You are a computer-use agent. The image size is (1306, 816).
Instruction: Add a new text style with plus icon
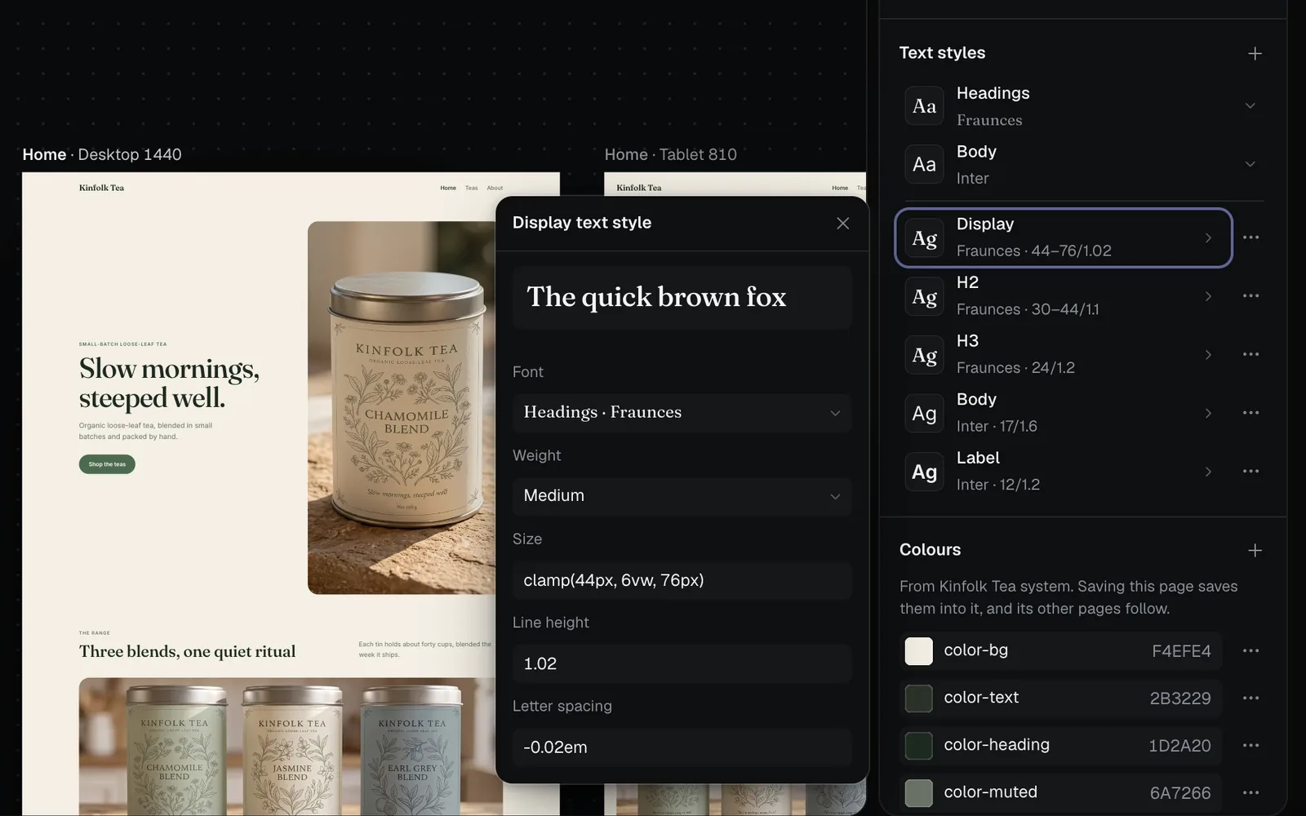tap(1255, 54)
